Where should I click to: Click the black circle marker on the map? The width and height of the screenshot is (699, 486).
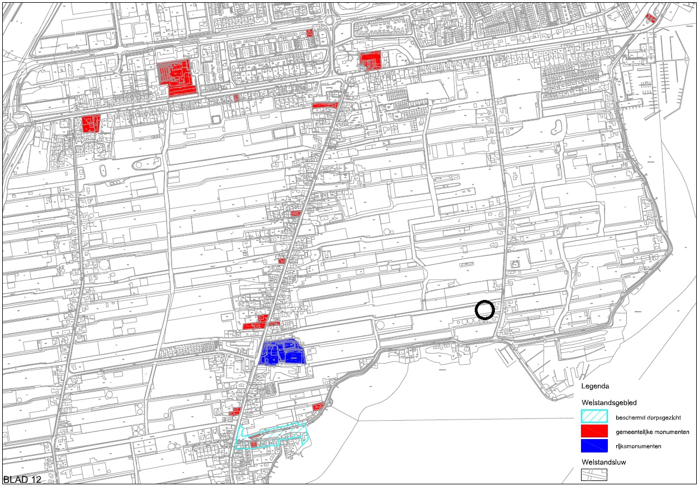click(485, 309)
